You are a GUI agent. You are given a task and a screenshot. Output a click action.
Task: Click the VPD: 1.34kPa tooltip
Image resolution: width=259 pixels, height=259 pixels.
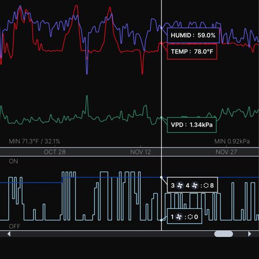point(192,125)
